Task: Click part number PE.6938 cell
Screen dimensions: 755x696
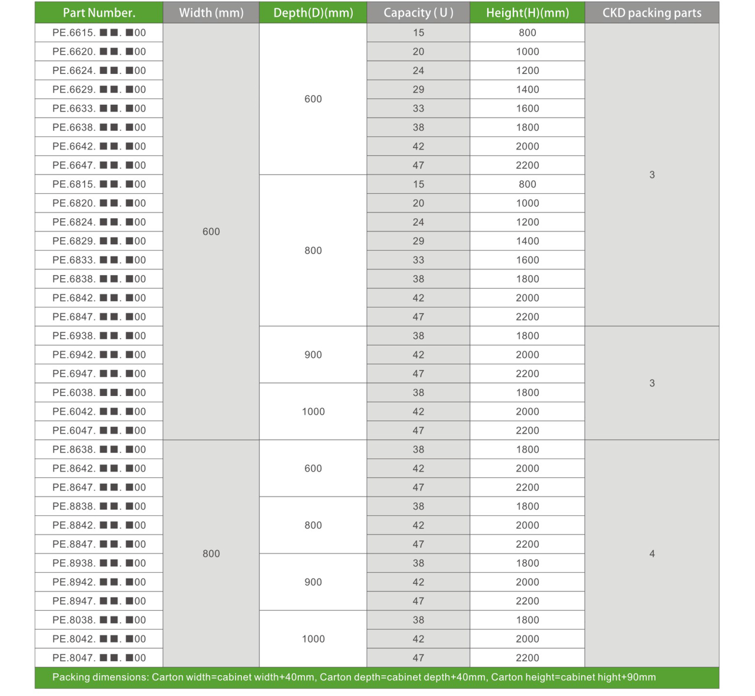Action: click(x=99, y=336)
